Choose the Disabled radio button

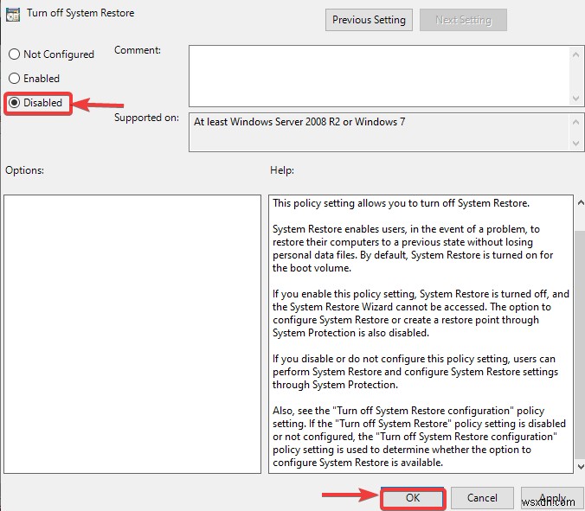click(x=14, y=103)
